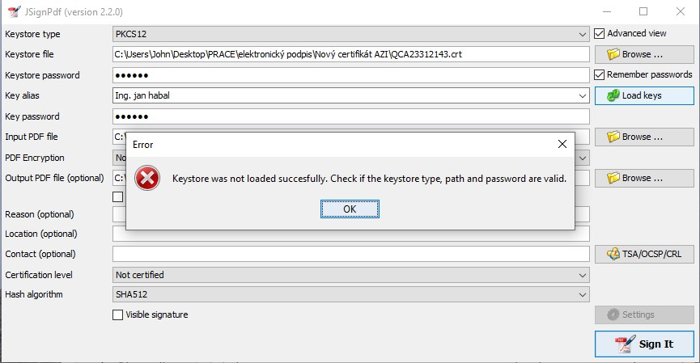The image size is (700, 363).
Task: Click the folder icon for Output PDF Browse
Action: coord(613,178)
